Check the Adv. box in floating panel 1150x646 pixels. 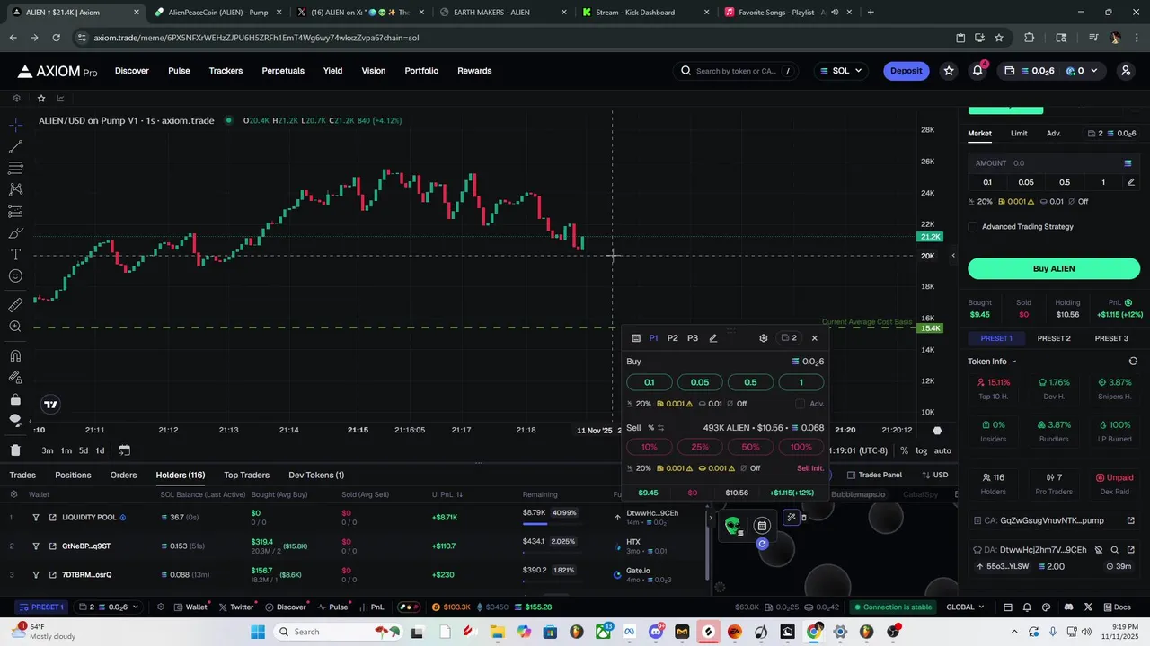[x=801, y=404]
